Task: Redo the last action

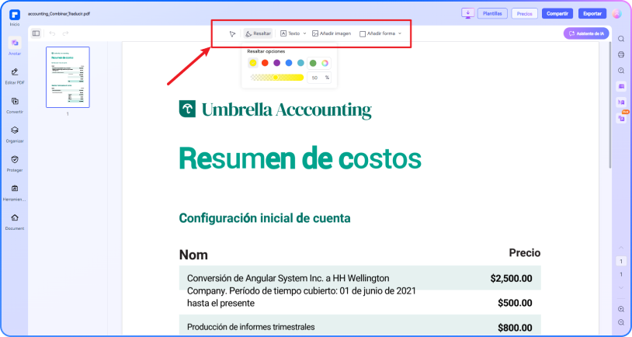Action: click(x=65, y=33)
